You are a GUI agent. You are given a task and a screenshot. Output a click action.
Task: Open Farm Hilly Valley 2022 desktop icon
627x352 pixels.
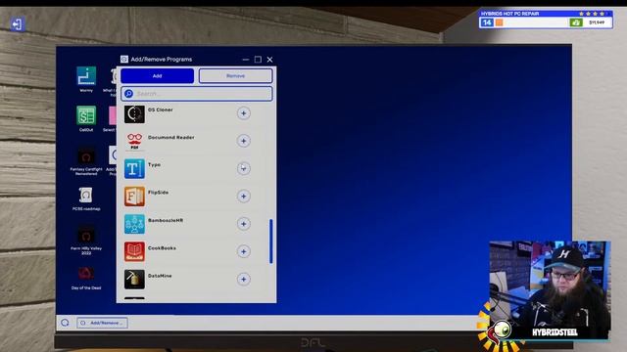pos(86,236)
